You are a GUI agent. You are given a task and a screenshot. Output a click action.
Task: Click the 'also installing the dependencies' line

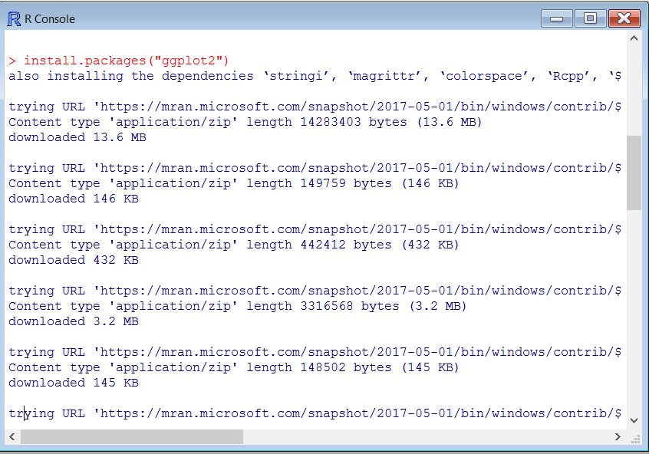(x=315, y=76)
